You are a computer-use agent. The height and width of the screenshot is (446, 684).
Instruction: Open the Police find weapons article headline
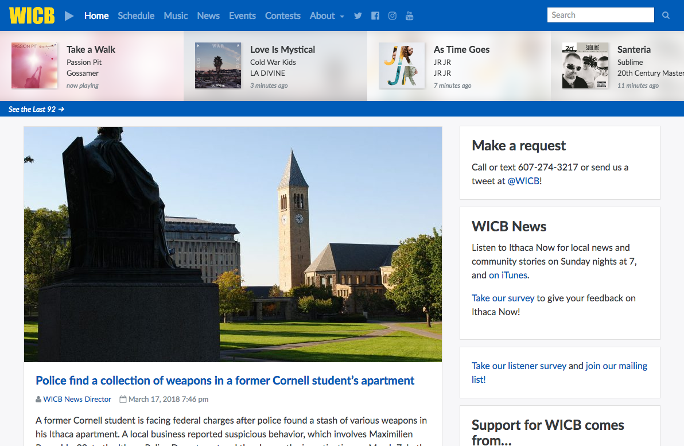[x=225, y=381]
